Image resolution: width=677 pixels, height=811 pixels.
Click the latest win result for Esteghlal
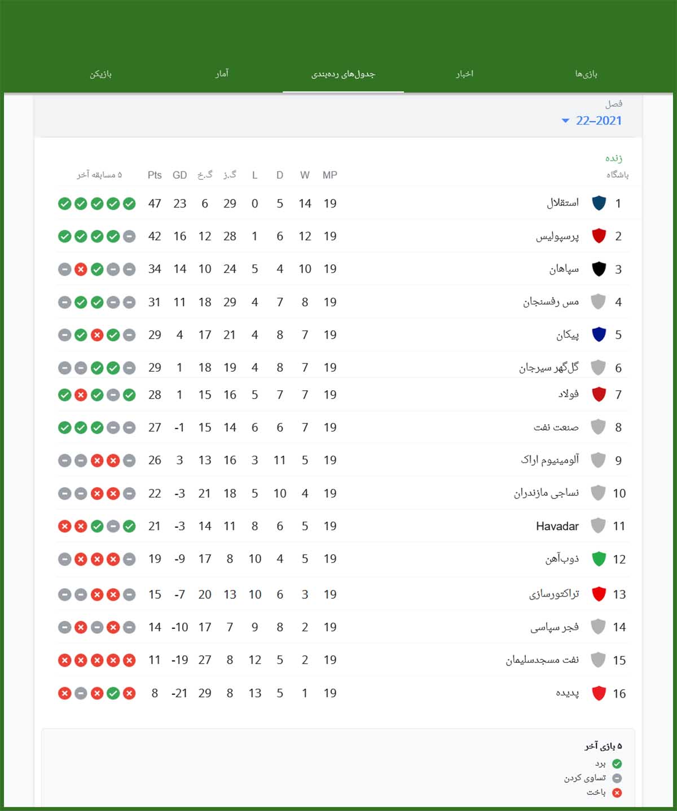[130, 204]
